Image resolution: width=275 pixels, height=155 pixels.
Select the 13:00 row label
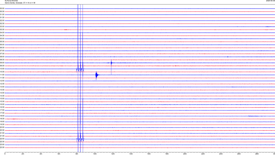2,87
